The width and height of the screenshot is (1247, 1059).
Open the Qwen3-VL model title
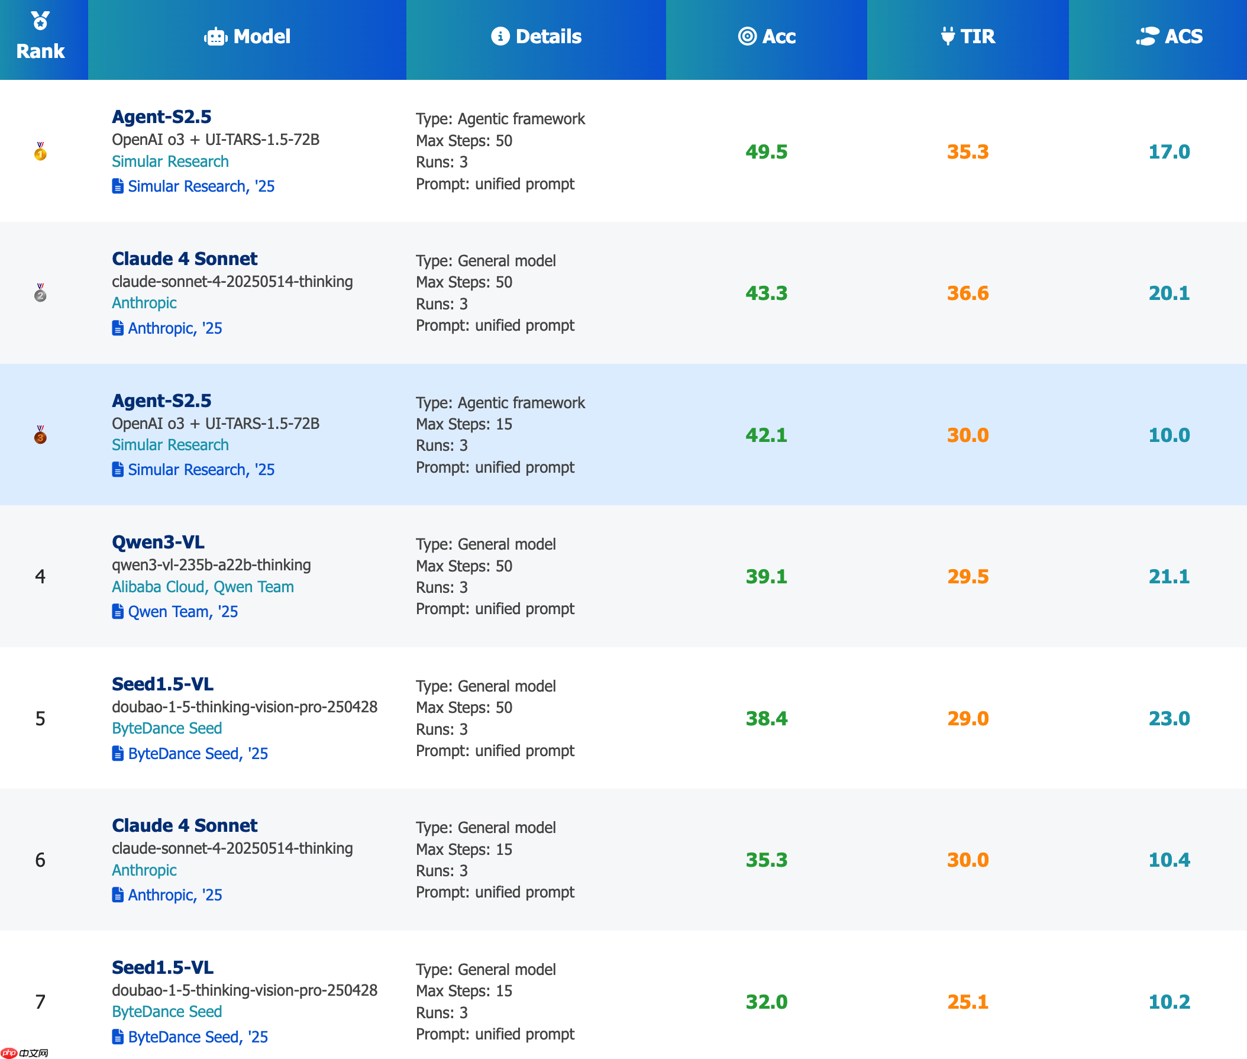[158, 542]
